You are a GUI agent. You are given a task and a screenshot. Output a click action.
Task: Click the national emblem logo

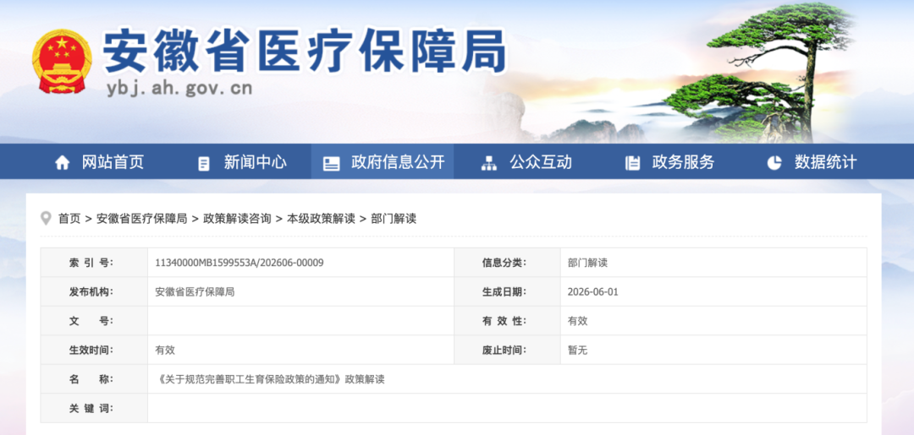(x=62, y=62)
